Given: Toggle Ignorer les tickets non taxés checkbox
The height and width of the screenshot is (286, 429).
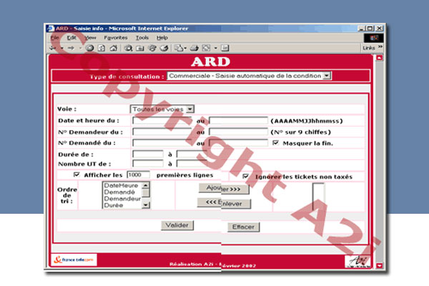Looking at the screenshot, I should tap(246, 177).
